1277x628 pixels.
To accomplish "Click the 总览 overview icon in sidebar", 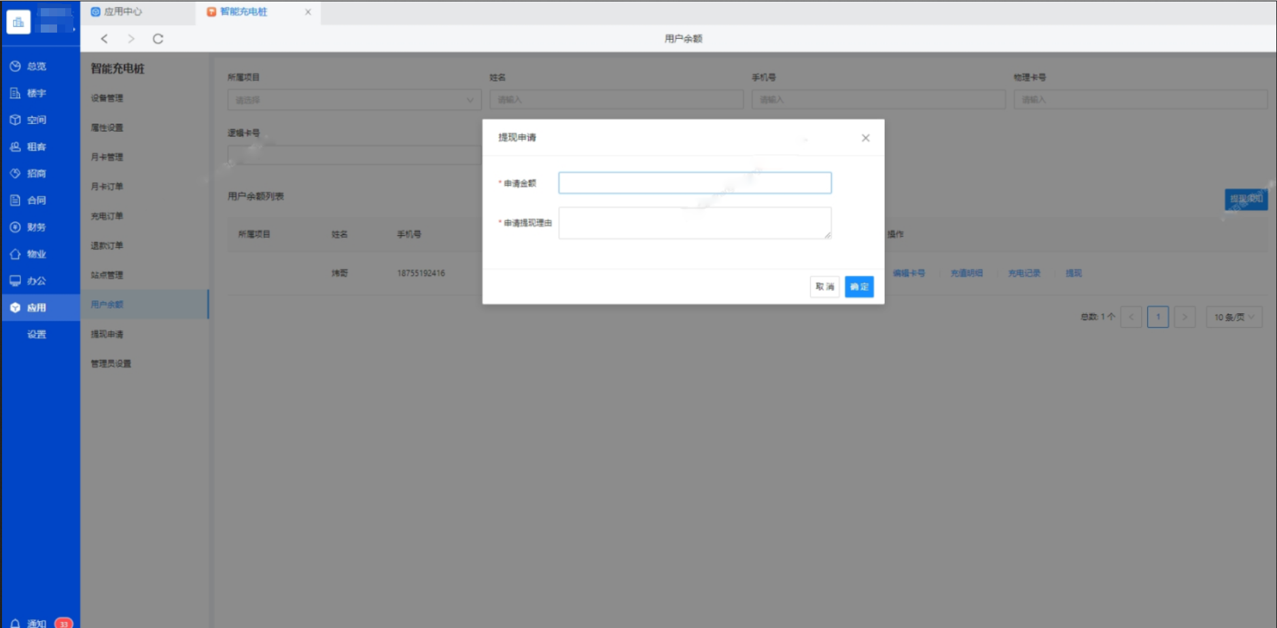I will click(x=15, y=66).
